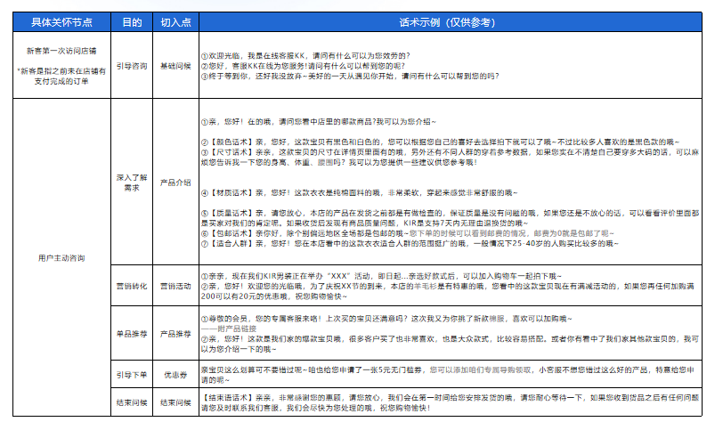Click the 产品介绍 cell
This screenshot has height=430, width=723.
tap(175, 183)
